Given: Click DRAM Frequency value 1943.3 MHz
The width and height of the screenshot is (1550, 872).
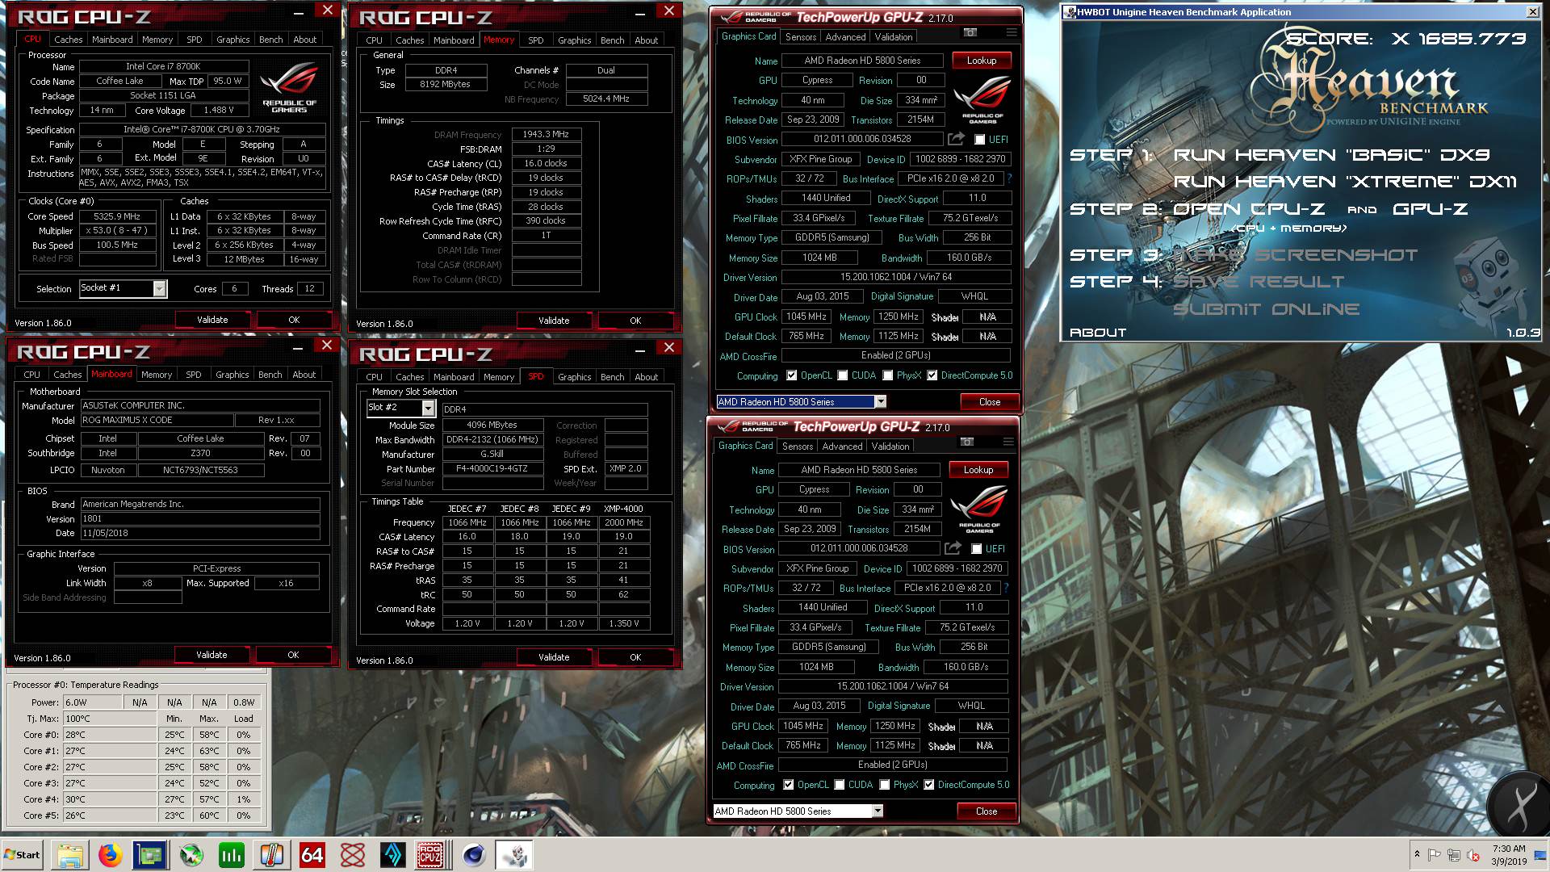Looking at the screenshot, I should tap(546, 135).
